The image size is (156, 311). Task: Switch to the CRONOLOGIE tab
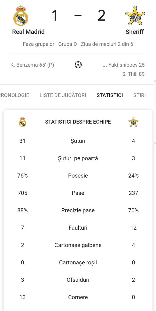click(x=14, y=95)
